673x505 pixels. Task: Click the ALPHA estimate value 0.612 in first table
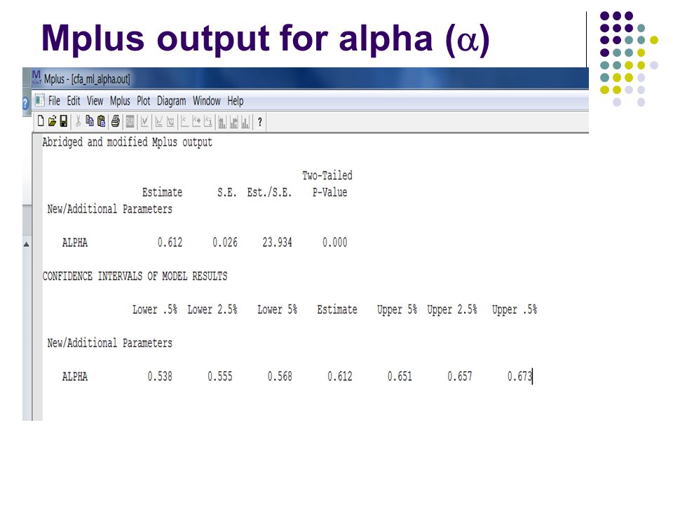tap(170, 243)
